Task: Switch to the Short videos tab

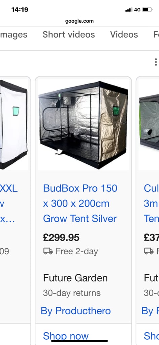Action: pos(69,35)
